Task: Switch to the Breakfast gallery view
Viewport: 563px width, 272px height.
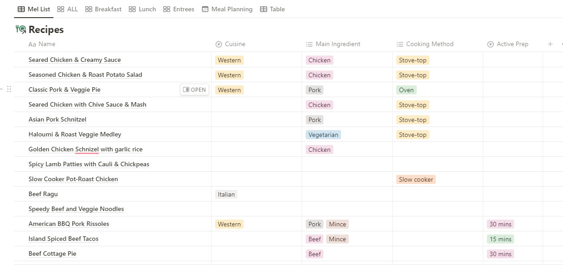Action: tap(103, 9)
